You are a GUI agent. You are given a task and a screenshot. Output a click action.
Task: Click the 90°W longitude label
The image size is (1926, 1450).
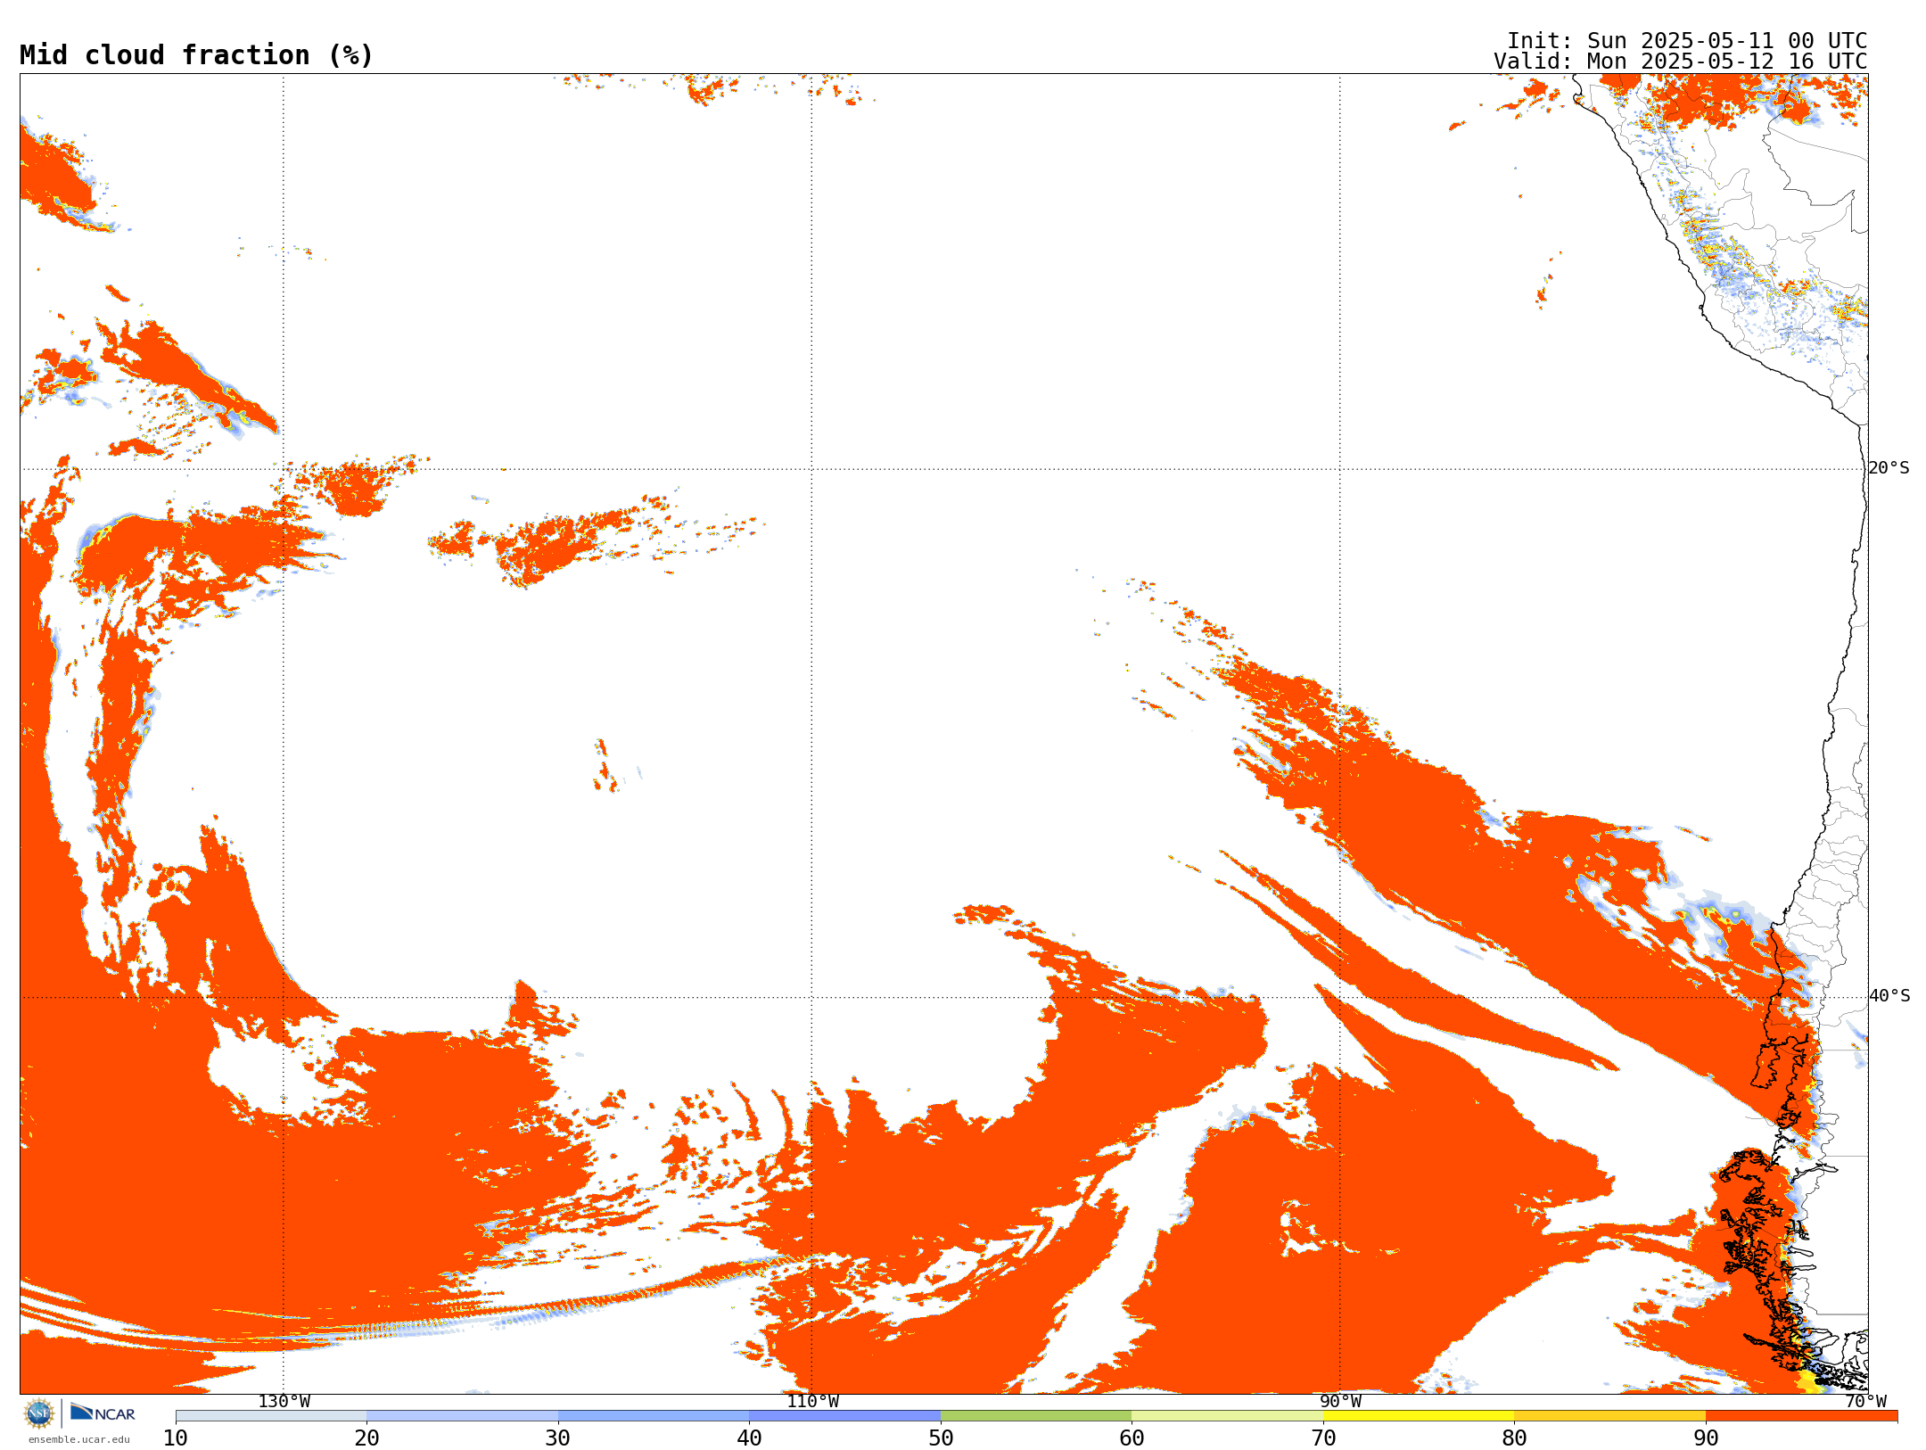pyautogui.click(x=1340, y=1401)
